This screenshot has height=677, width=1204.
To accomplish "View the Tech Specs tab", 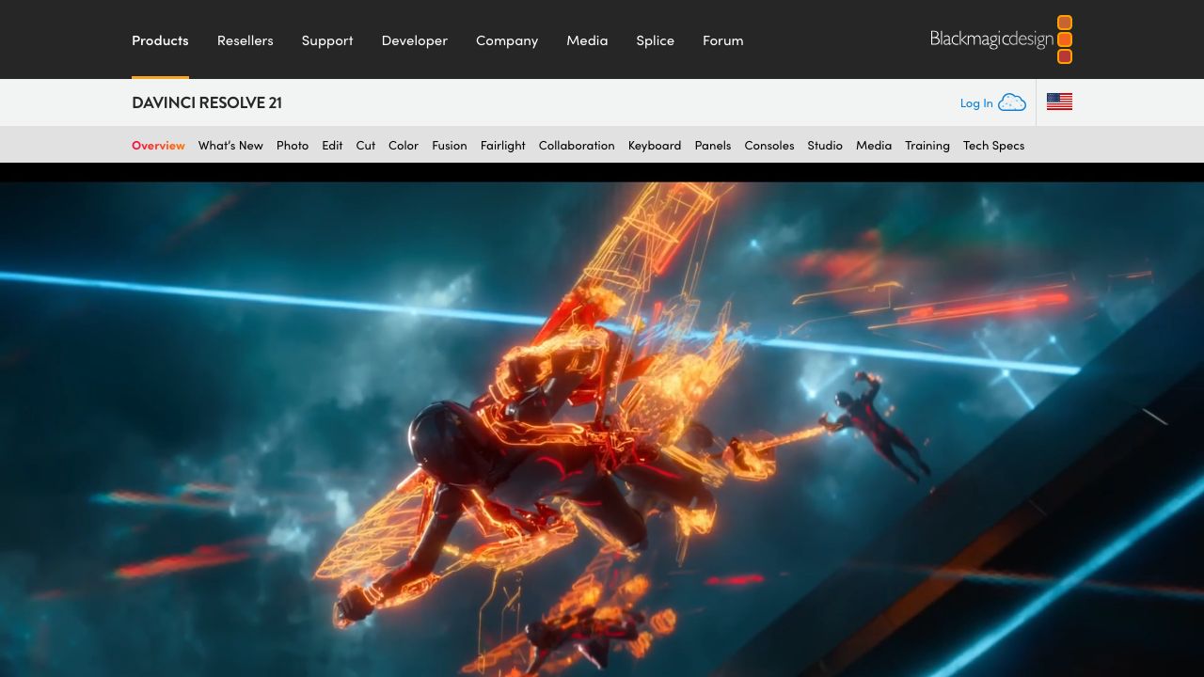I will [x=993, y=145].
